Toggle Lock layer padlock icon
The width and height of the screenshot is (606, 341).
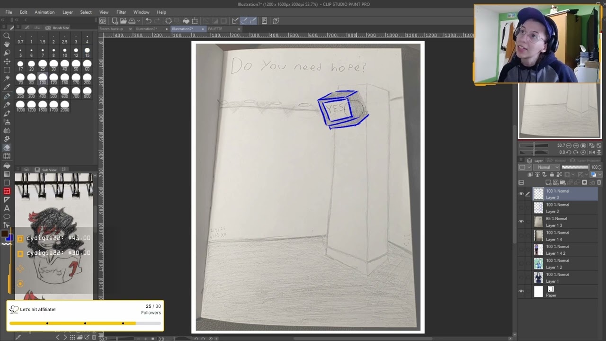click(x=552, y=175)
